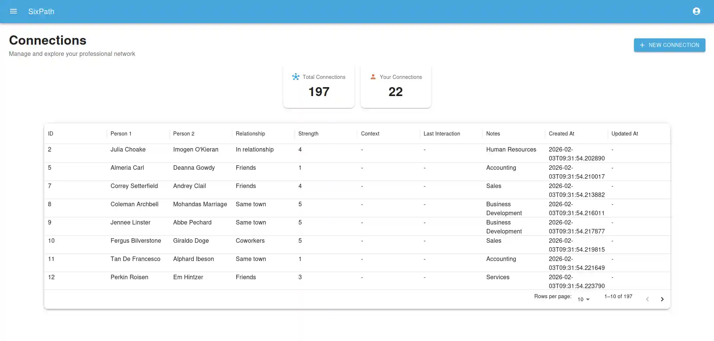Screen dimensions: 714x341
Task: Select the Fergus Bilverstone row
Action: tap(357, 245)
